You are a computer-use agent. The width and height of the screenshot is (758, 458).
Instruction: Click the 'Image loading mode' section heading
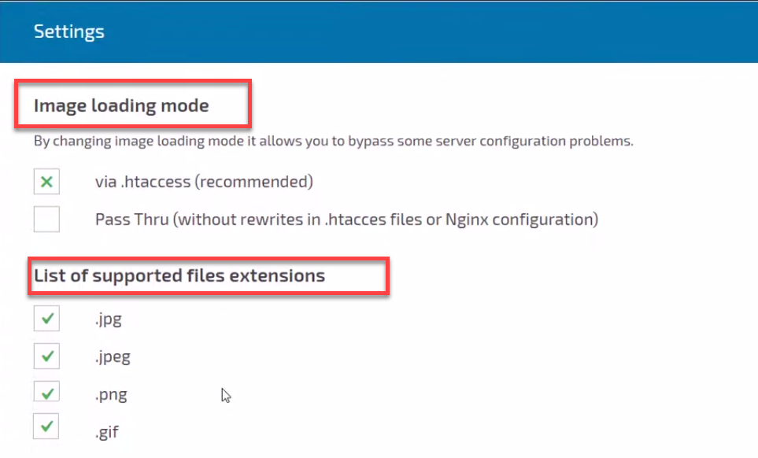click(121, 105)
